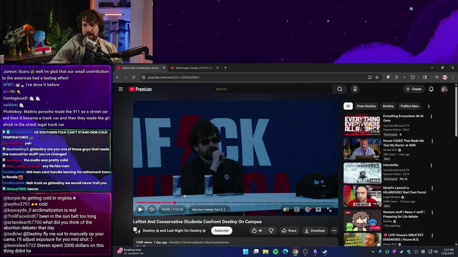Image resolution: width=458 pixels, height=257 pixels.
Task: Open File Explorer from taskbar
Action: [265, 252]
